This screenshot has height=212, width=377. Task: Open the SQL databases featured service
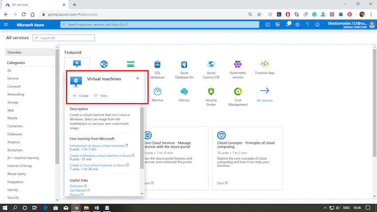coord(157,70)
